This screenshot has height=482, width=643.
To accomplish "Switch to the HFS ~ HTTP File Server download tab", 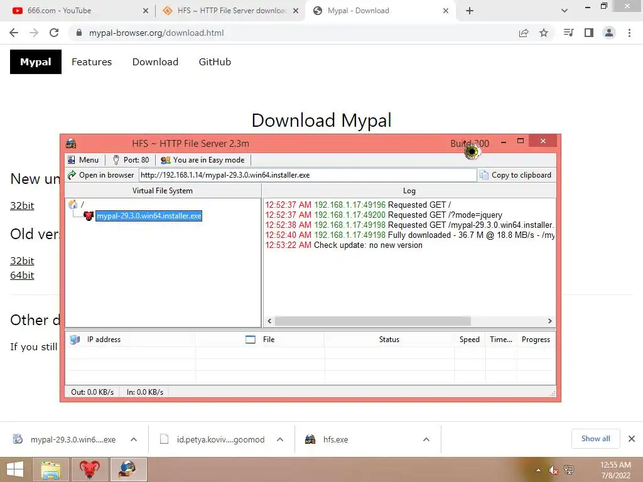I will click(230, 11).
